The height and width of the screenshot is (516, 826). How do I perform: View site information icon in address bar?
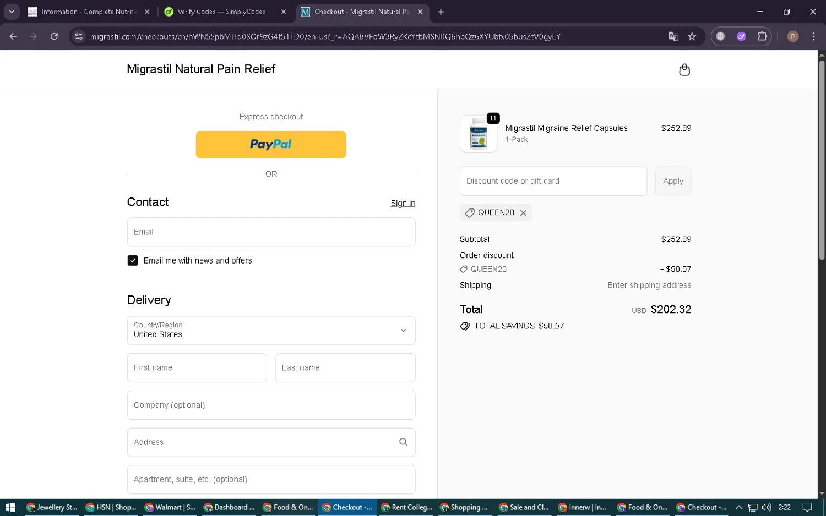79,36
